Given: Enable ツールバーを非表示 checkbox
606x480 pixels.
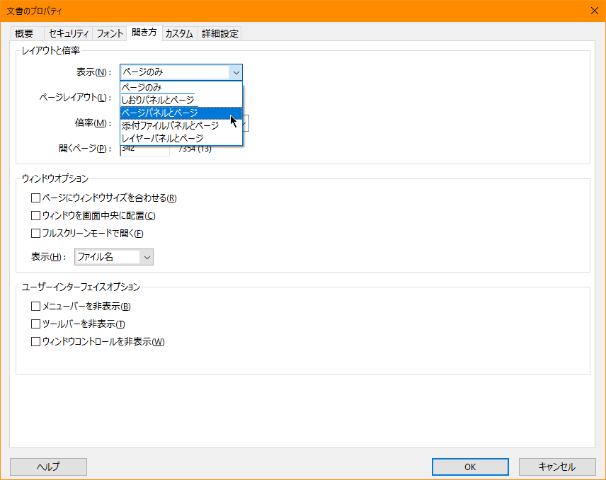Looking at the screenshot, I should 35,324.
